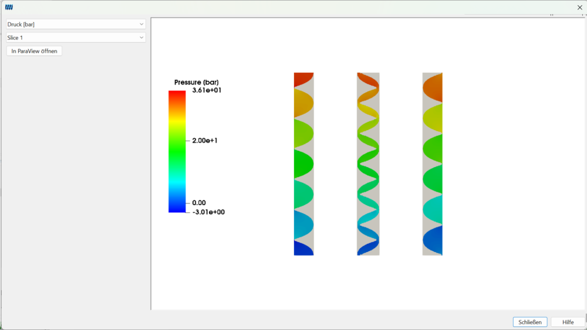Click the 2.00e+1 legend value
Viewport: 587px width, 330px height.
205,141
